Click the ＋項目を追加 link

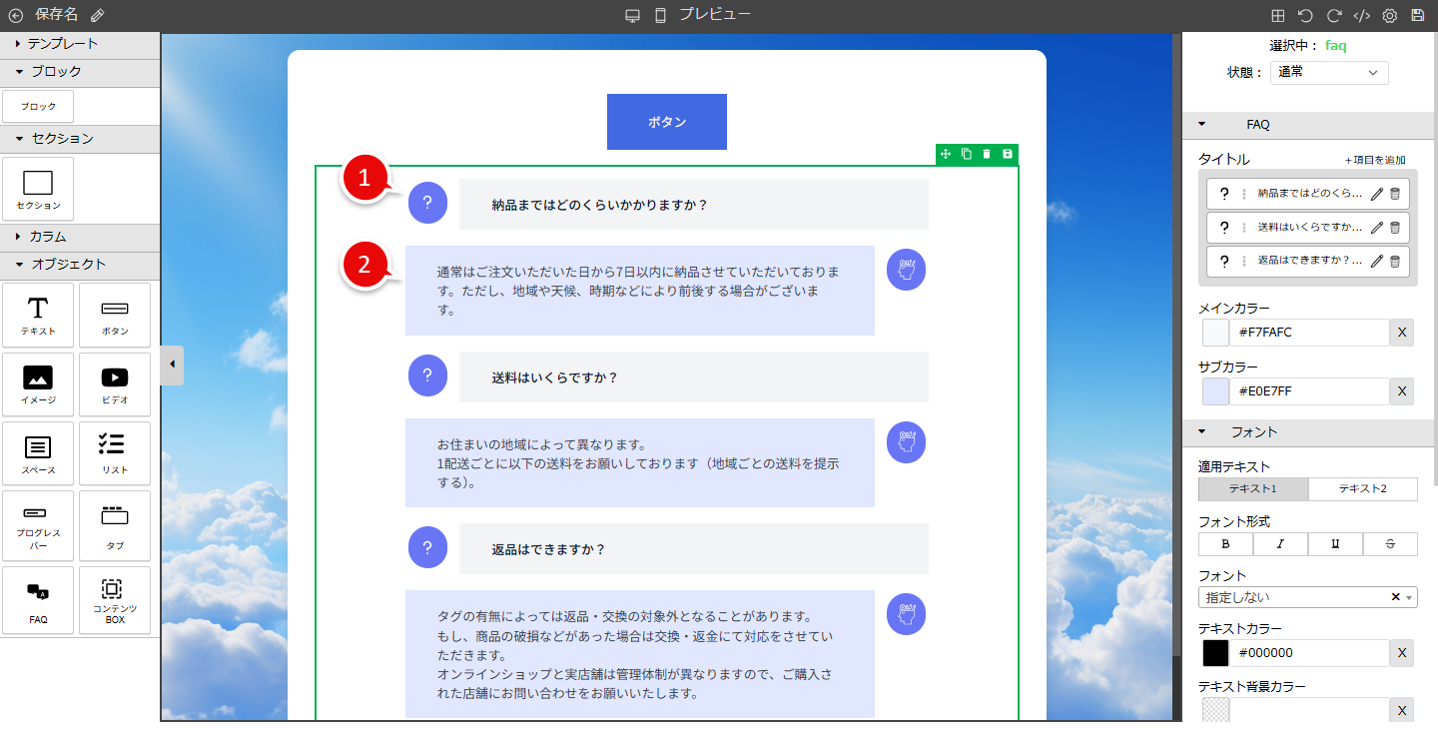[x=1375, y=160]
